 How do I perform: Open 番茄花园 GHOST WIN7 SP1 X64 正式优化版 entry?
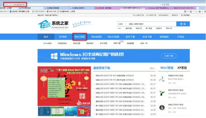[120, 101]
